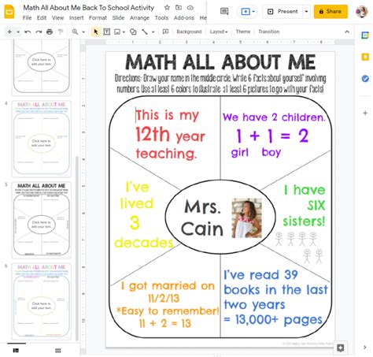
Task: Open the zoom tool
Action: (x=75, y=32)
